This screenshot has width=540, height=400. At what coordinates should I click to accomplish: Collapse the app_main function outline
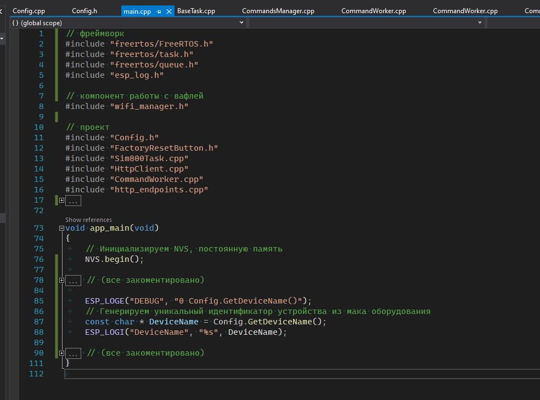(61, 228)
